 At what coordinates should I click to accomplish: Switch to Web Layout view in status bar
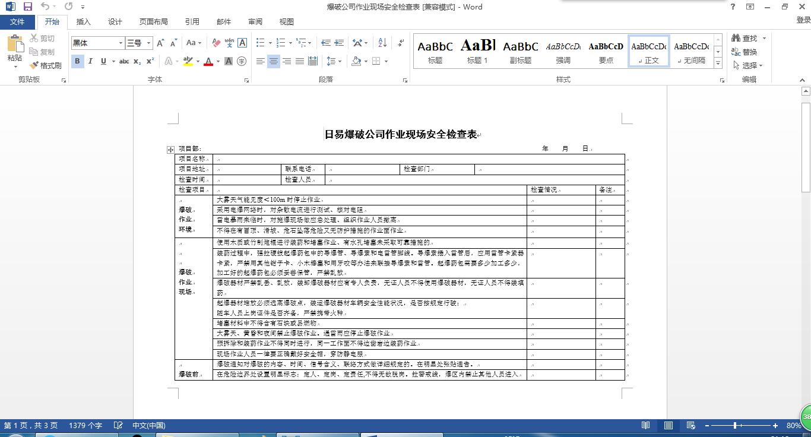coord(690,426)
